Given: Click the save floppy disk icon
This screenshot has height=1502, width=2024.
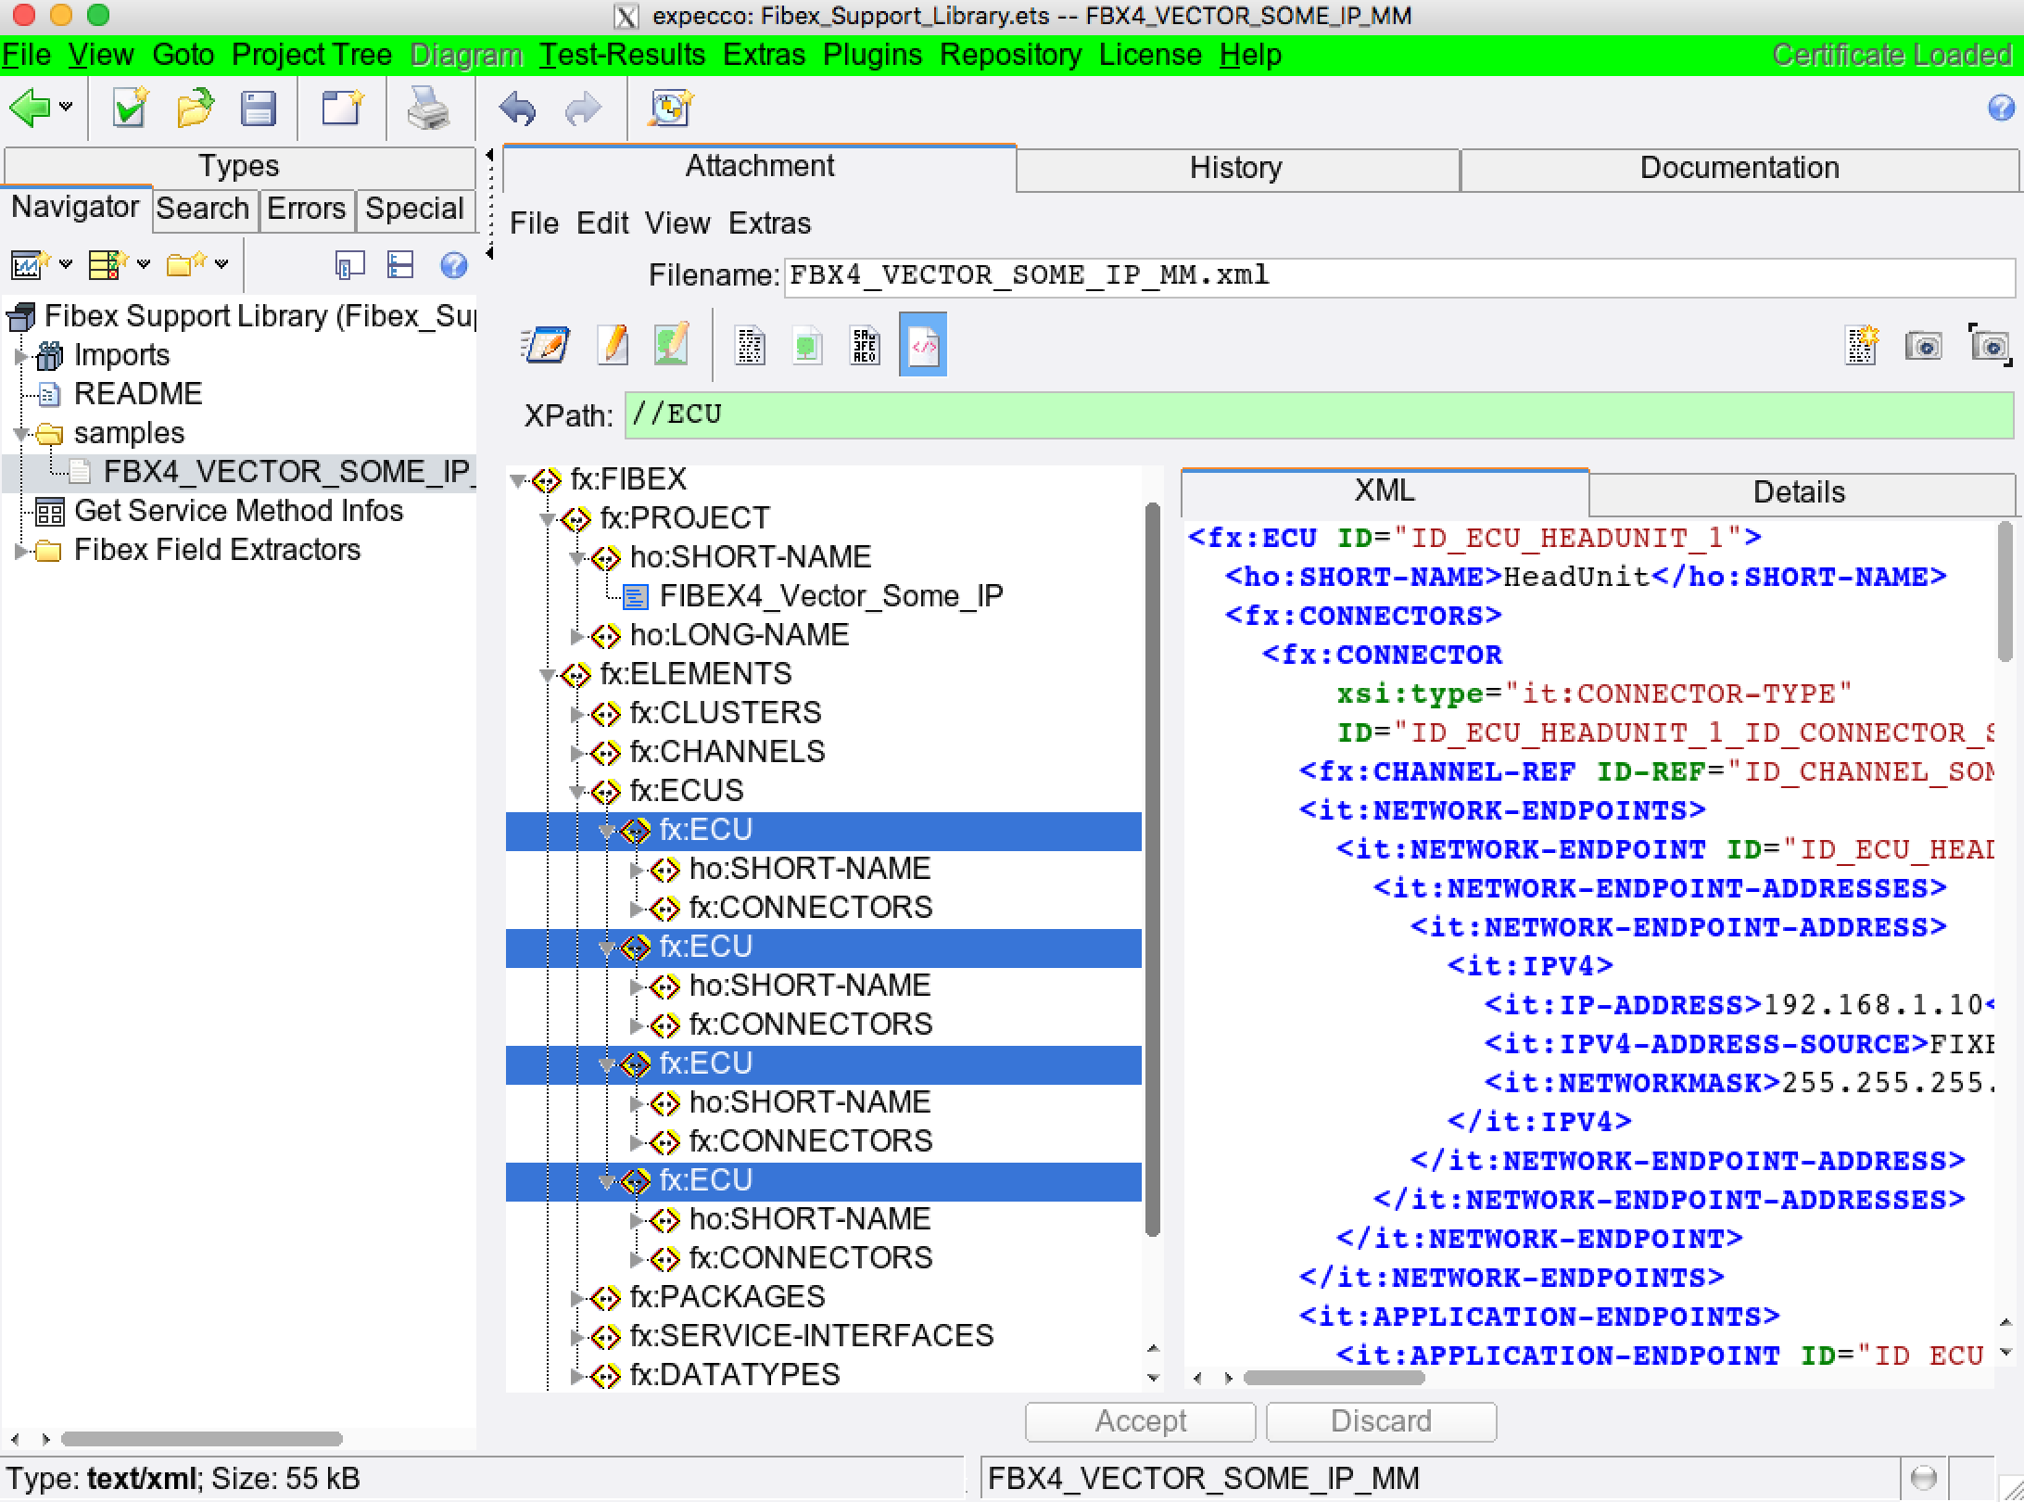Looking at the screenshot, I should click(258, 109).
